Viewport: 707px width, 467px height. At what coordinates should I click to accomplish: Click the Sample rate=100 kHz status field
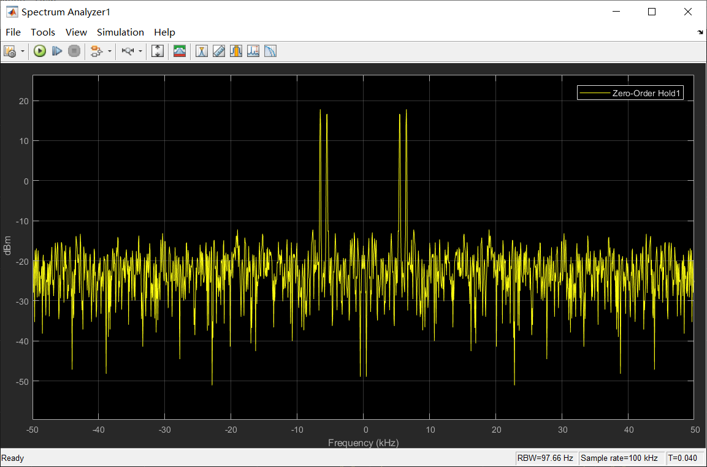coord(622,458)
